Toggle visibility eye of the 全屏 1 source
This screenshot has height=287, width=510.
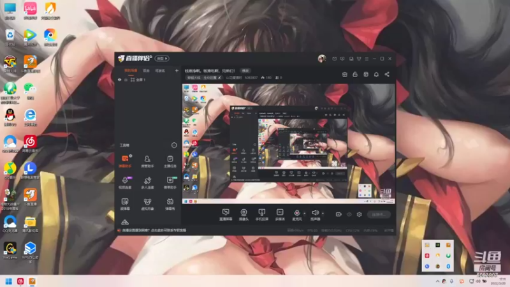[119, 80]
